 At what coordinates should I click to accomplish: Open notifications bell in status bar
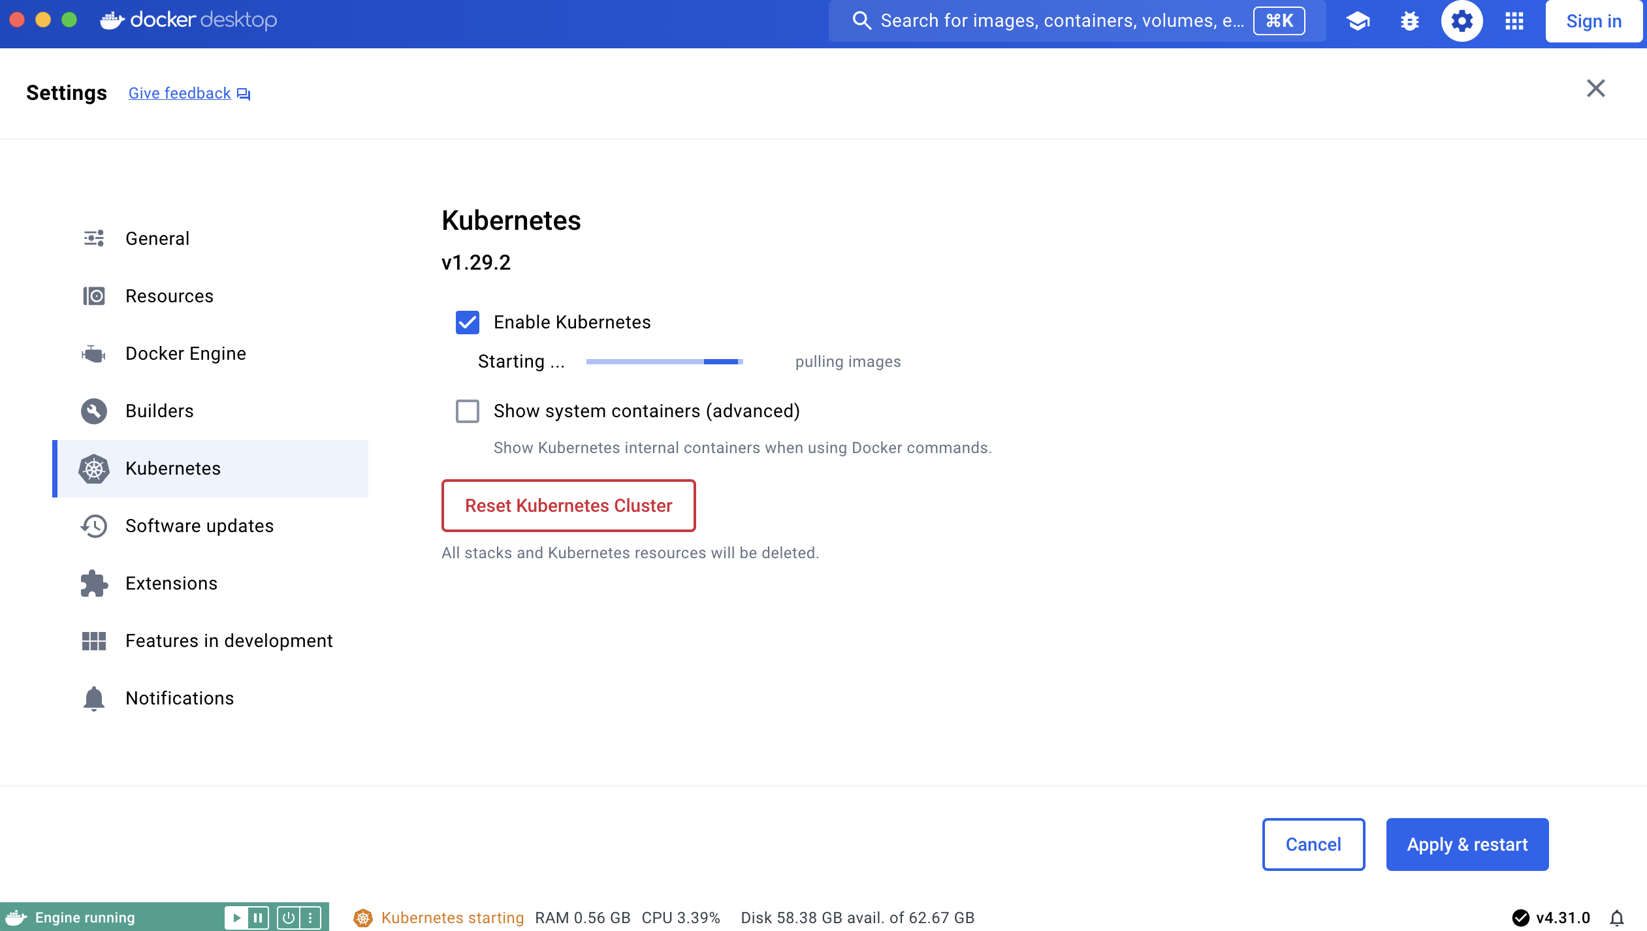pyautogui.click(x=1617, y=919)
